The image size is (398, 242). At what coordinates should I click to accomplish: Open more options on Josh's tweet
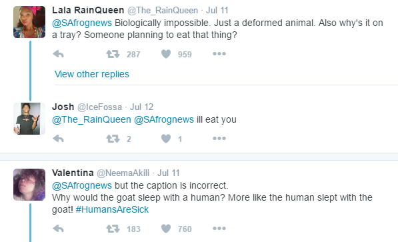click(x=219, y=139)
